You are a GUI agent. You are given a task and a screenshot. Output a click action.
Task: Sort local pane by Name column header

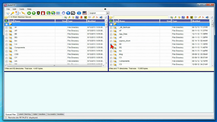(x=35, y=21)
